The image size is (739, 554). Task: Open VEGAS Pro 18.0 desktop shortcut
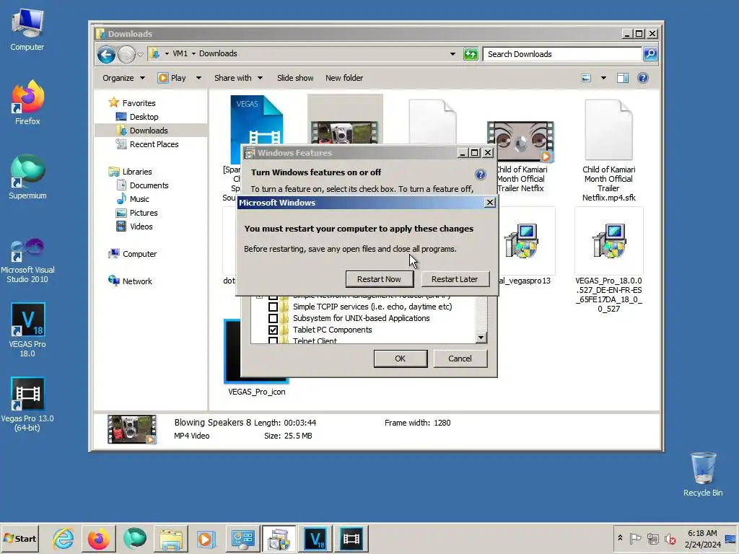pos(27,330)
